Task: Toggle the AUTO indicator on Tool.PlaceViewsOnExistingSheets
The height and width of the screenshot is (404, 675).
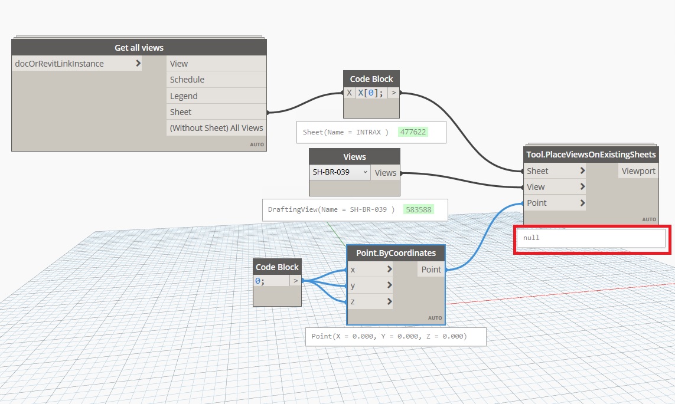Action: (649, 219)
